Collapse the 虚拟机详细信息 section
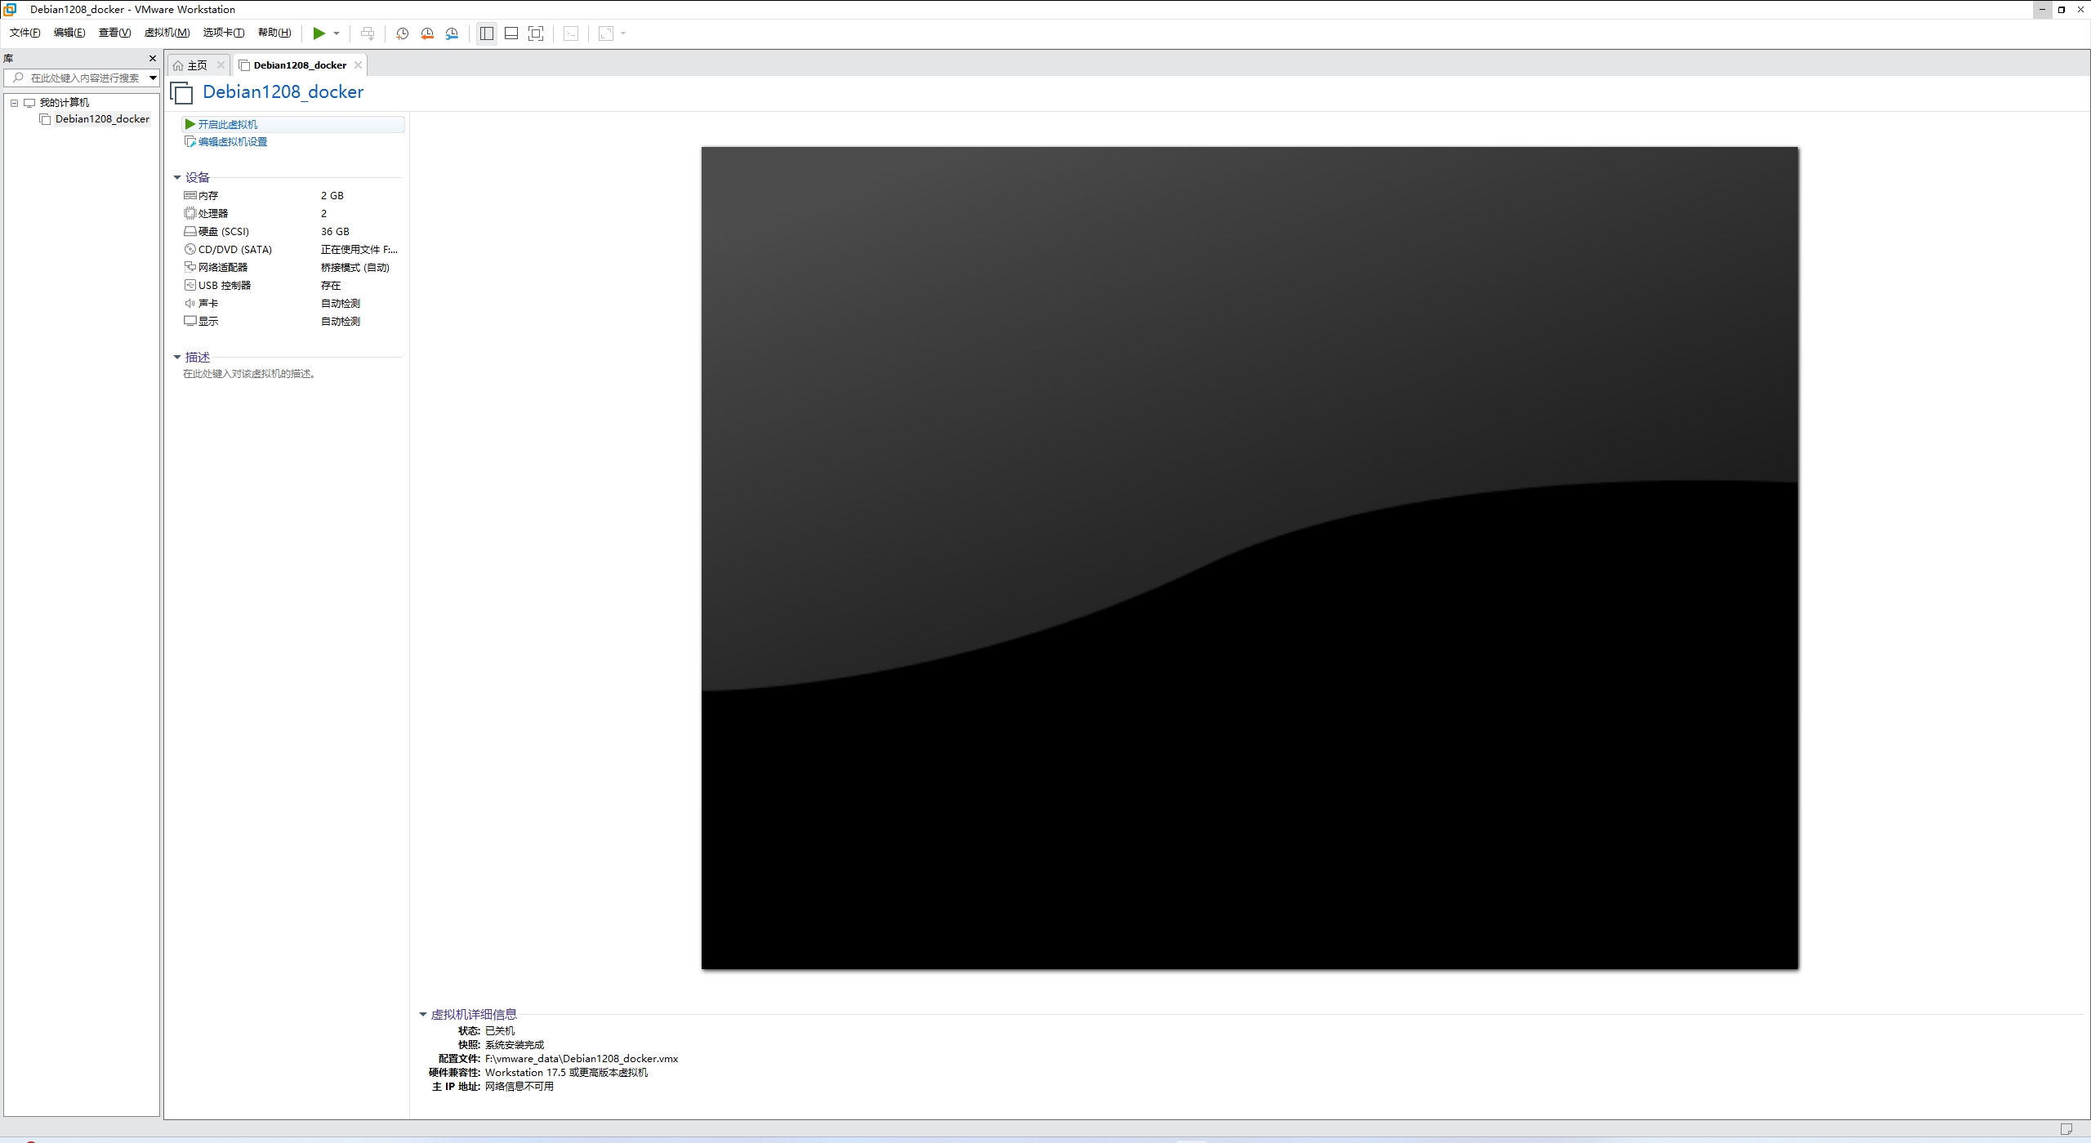Screen dimensions: 2091x1143 coord(423,1015)
